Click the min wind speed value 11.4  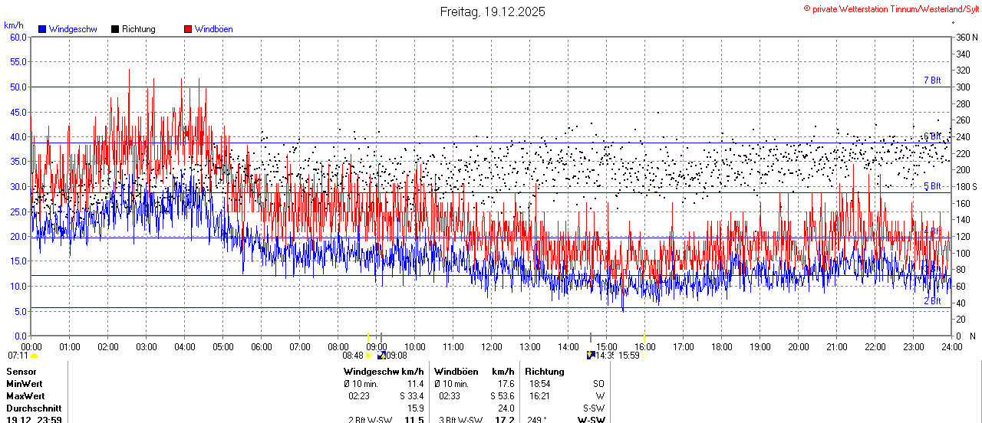(x=415, y=383)
